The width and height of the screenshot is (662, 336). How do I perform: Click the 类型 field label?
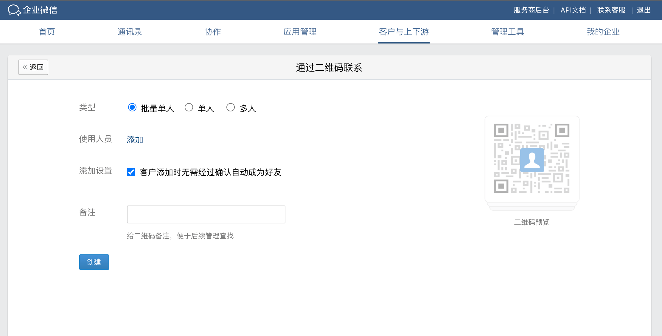87,107
